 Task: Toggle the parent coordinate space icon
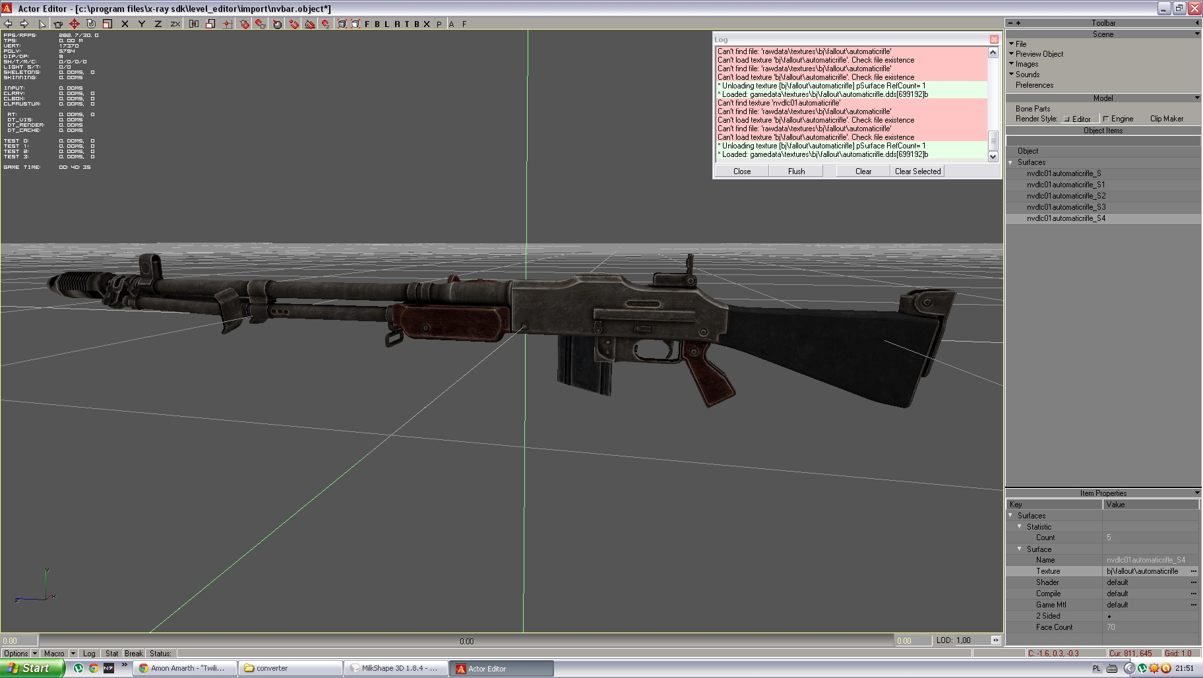click(x=194, y=24)
